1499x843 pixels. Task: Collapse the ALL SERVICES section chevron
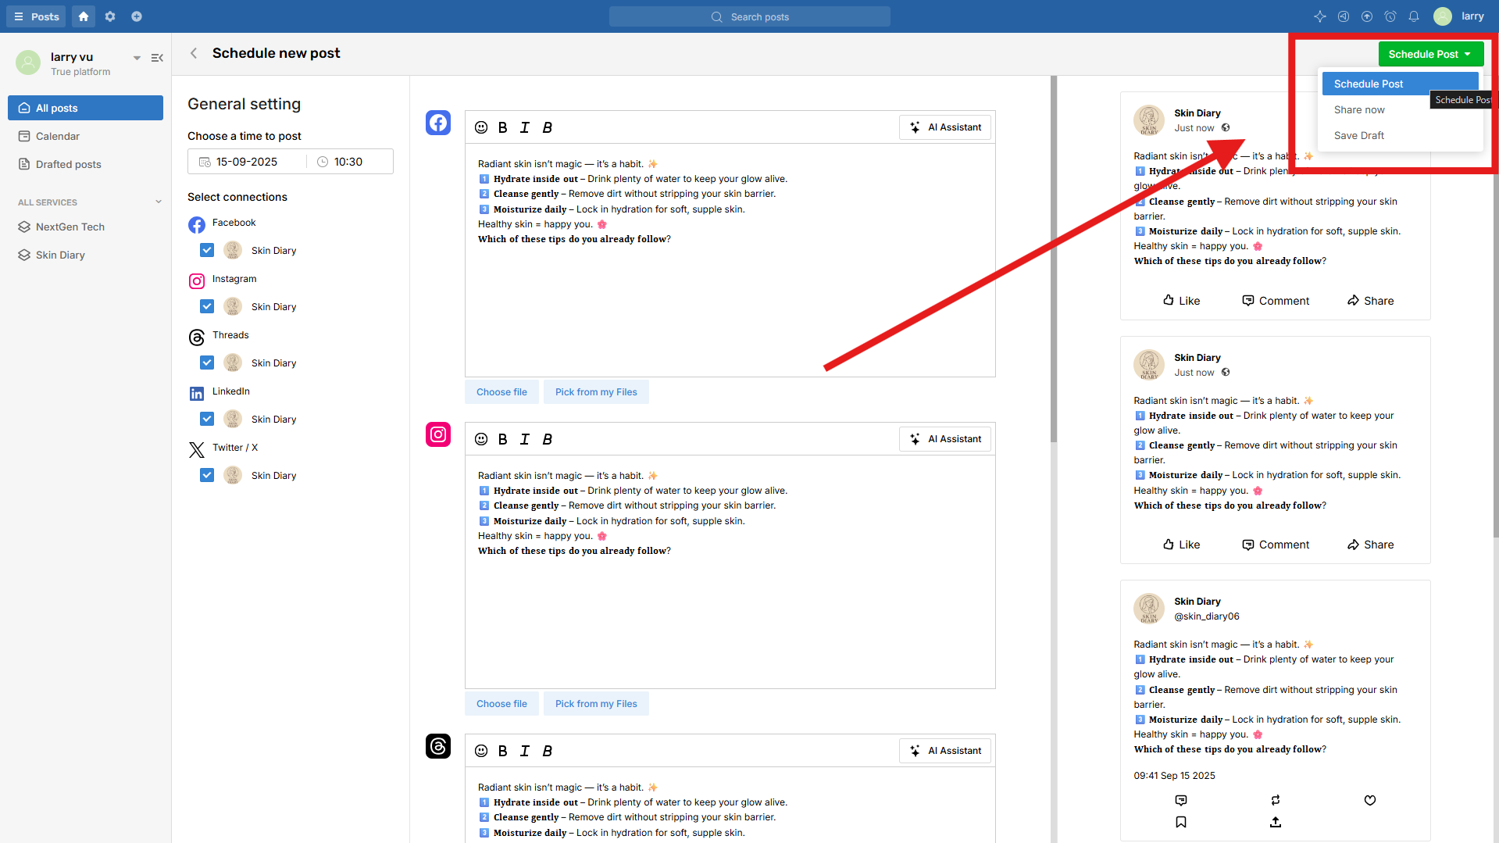(159, 202)
